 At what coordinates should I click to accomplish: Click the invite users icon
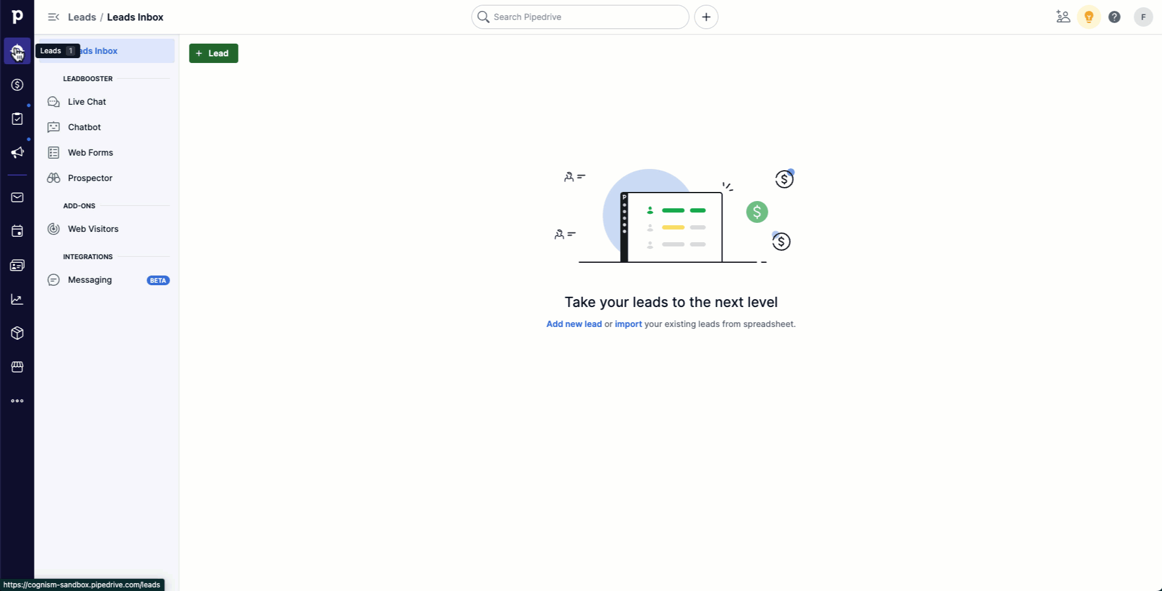click(1063, 16)
